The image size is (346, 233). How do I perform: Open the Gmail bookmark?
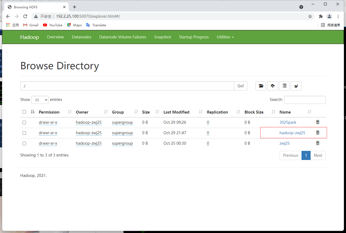coord(31,25)
